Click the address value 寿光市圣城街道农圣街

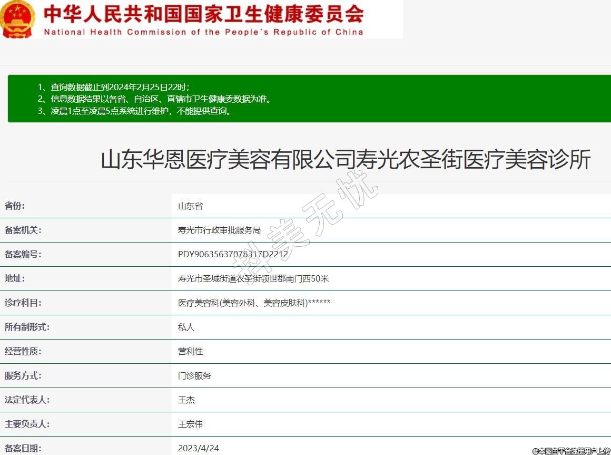pyautogui.click(x=253, y=279)
